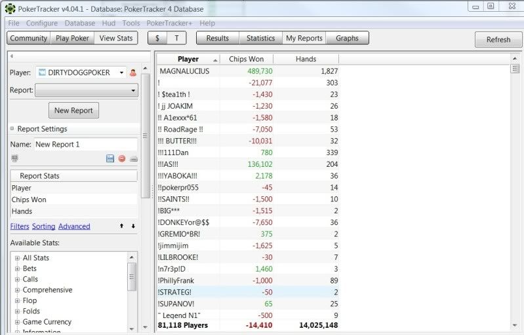Open the Help menu
Image resolution: width=524 pixels, height=335 pixels.
tap(207, 23)
